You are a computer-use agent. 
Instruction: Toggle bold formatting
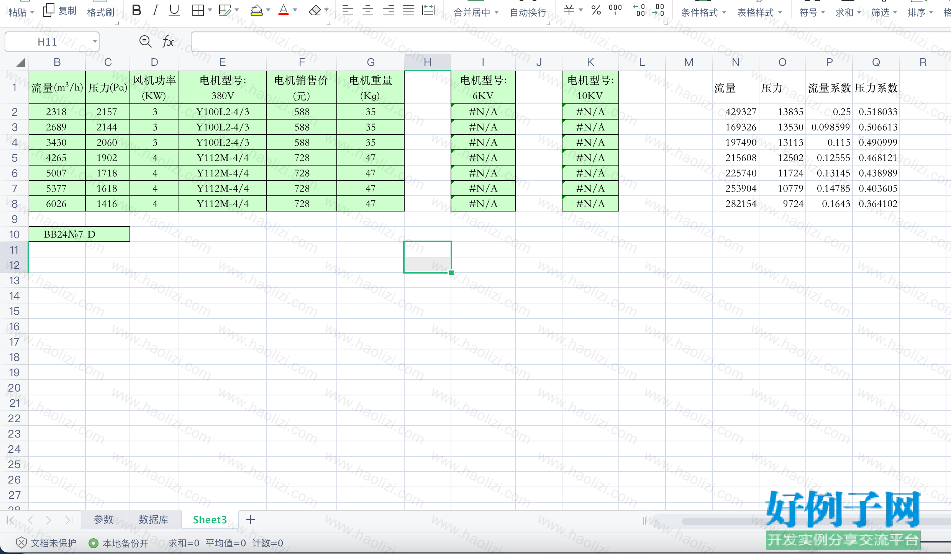136,10
